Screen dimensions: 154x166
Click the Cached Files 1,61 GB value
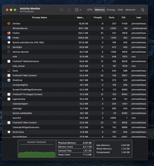point(87,151)
